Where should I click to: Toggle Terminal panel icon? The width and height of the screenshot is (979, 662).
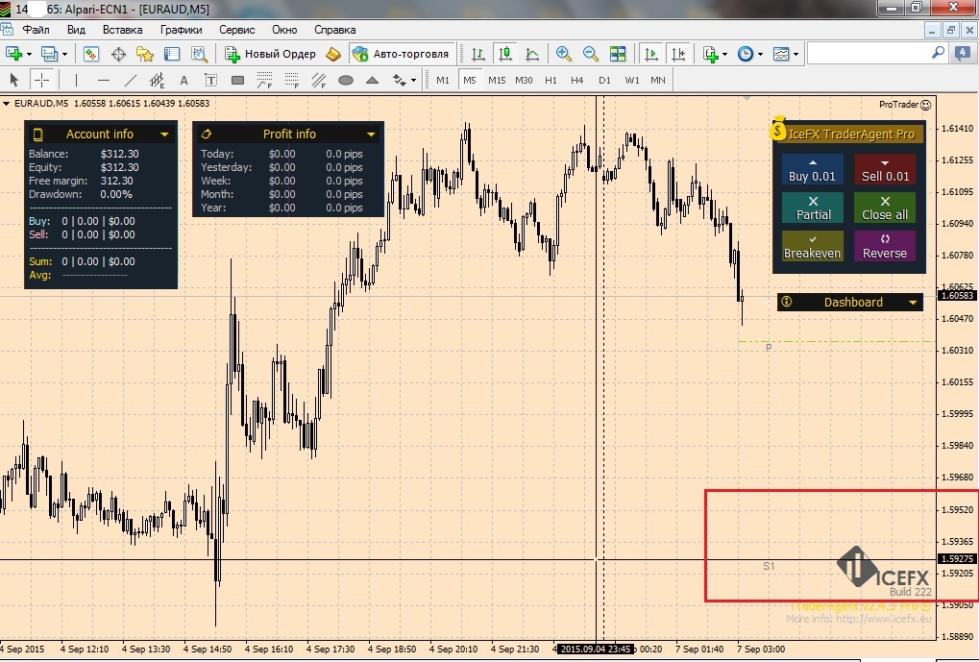point(172,55)
